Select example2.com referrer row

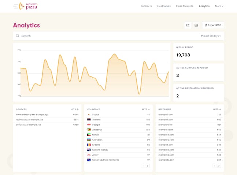click(166, 115)
